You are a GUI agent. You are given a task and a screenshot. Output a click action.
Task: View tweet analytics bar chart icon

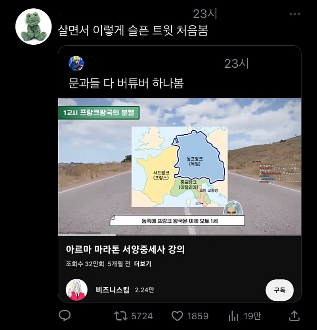[233, 316]
